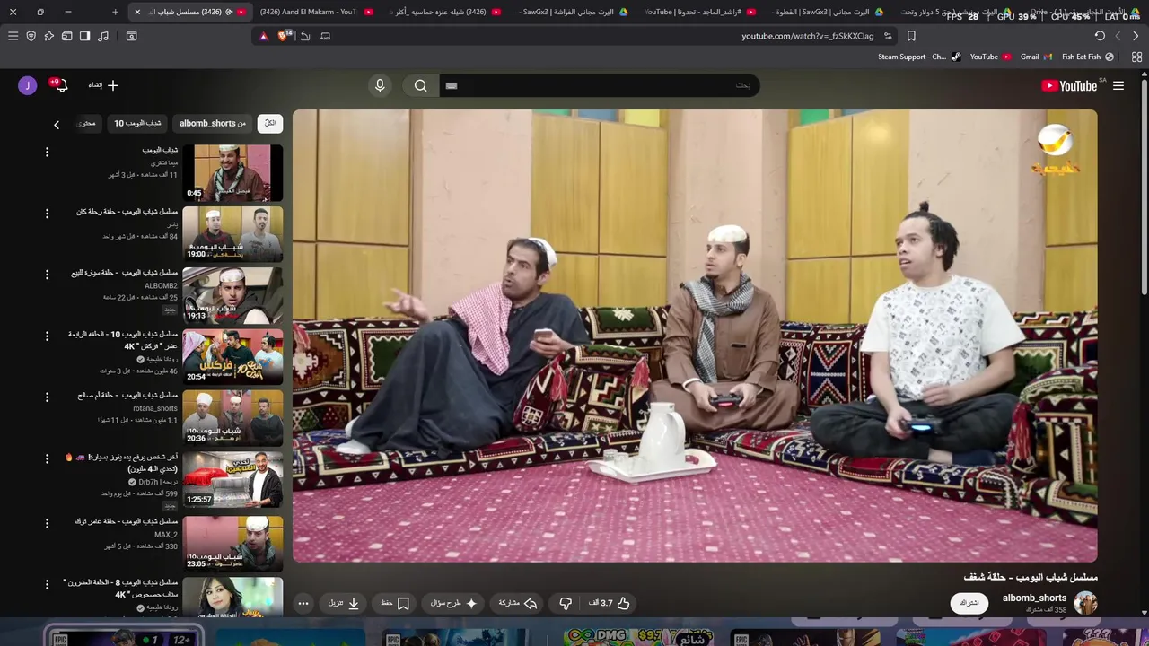Open the 23:05 video thumbnail
The image size is (1149, 646).
point(232,543)
